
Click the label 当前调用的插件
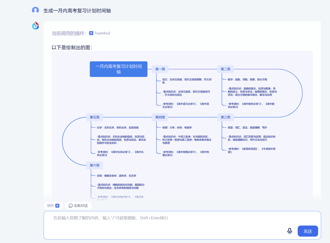pyautogui.click(x=69, y=33)
